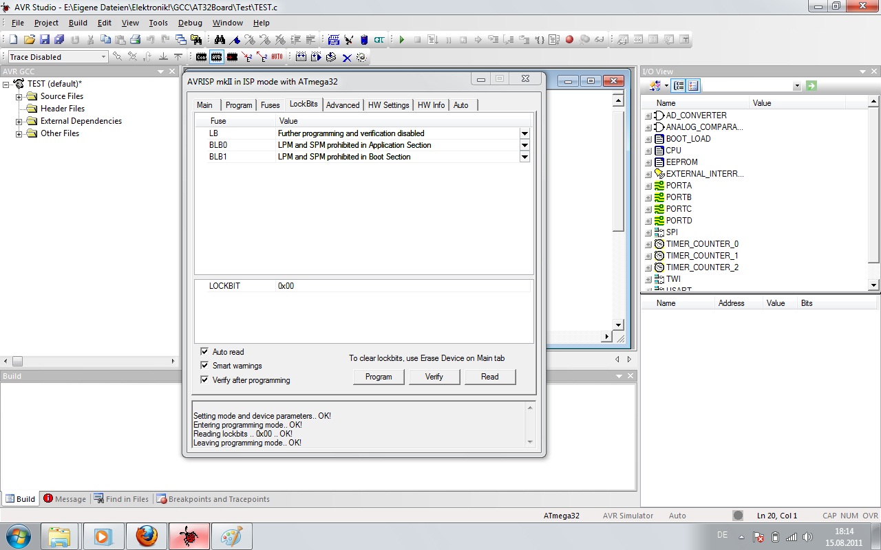The width and height of the screenshot is (881, 550).
Task: Open the BLB1 value dropdown arrow
Action: pos(524,157)
